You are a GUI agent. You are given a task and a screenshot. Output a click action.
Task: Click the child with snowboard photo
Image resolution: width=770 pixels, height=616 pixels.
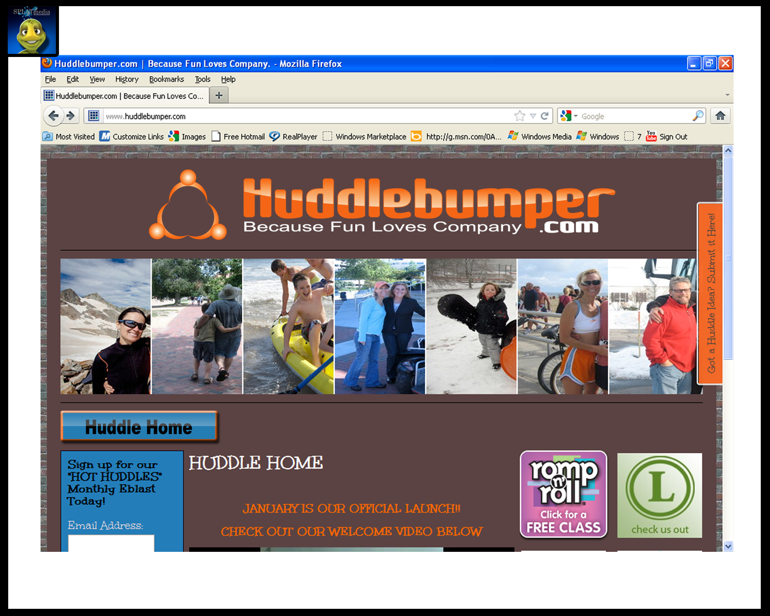[x=471, y=326]
